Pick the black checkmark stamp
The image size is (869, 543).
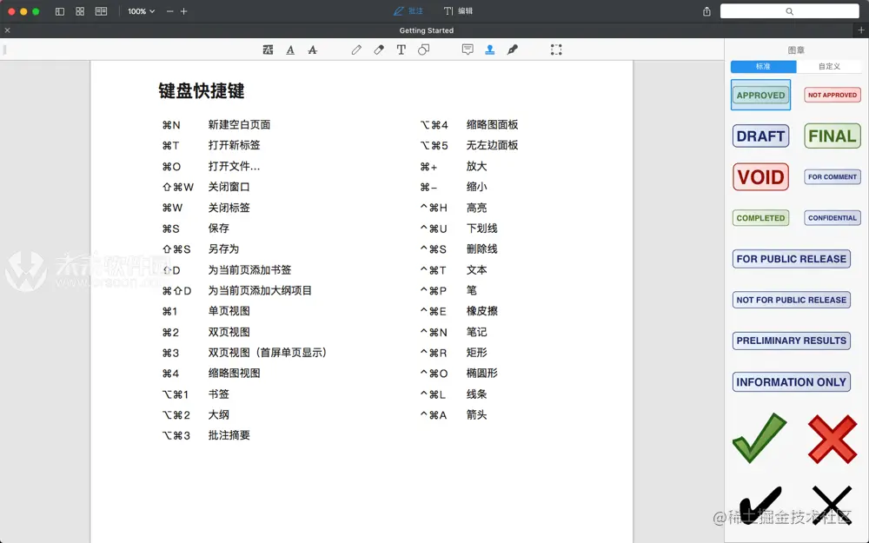[x=760, y=504]
